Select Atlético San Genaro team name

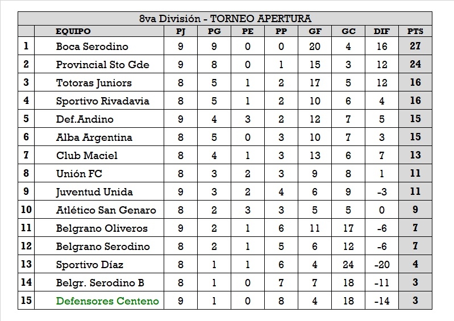106,210
